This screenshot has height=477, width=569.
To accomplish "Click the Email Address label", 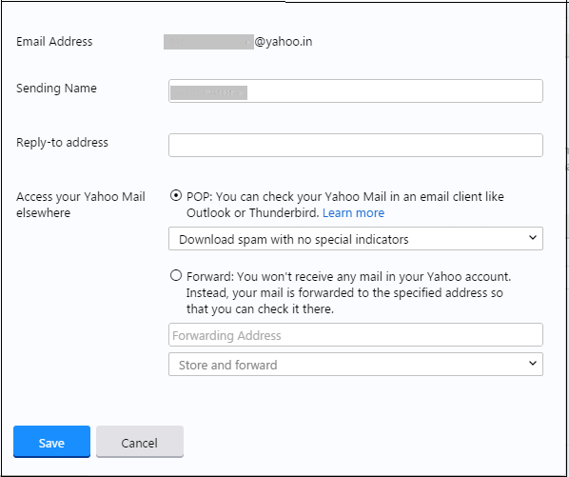I will tap(54, 41).
